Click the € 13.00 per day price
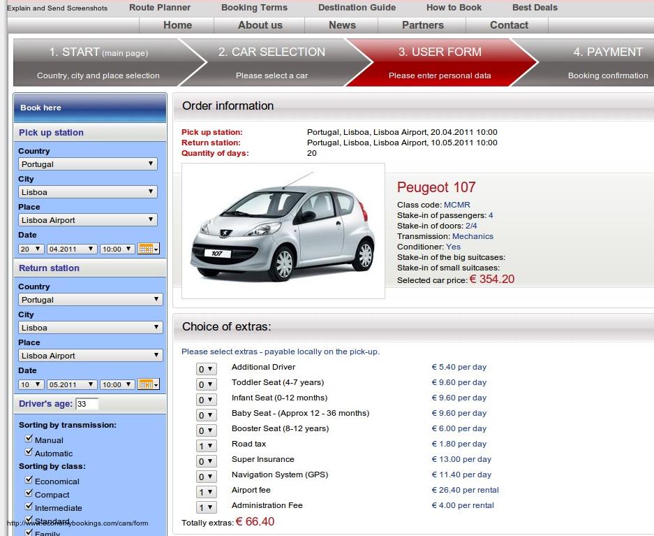This screenshot has width=654, height=536. click(x=461, y=459)
